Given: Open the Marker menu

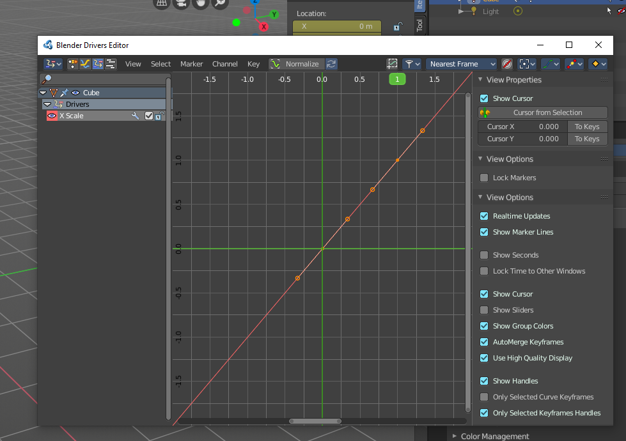Looking at the screenshot, I should (191, 64).
